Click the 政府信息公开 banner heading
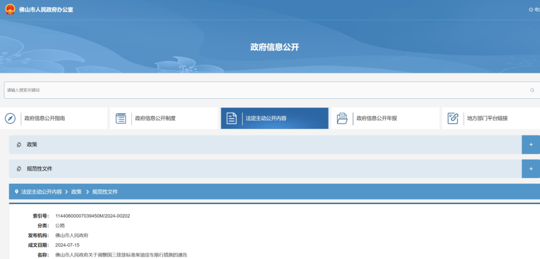The height and width of the screenshot is (259, 540). [x=274, y=47]
